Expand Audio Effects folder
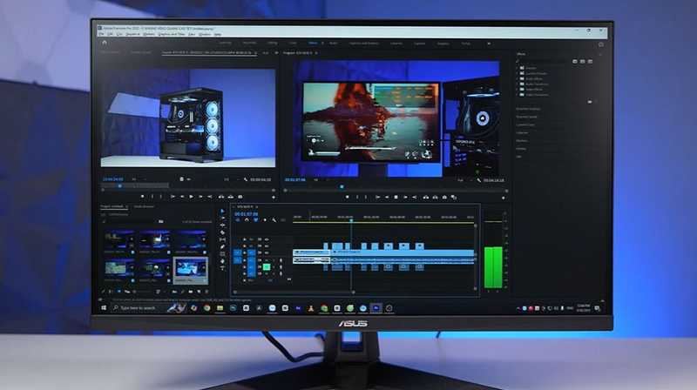The height and width of the screenshot is (390, 697). pyautogui.click(x=518, y=78)
